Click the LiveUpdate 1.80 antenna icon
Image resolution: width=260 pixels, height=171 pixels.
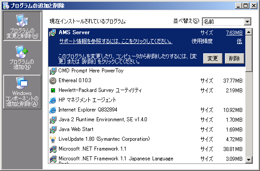point(53,139)
